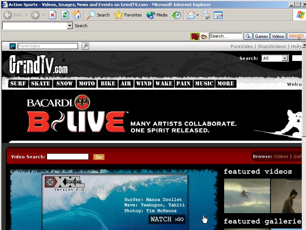Open the PureVideo link
Image resolution: width=306 pixels, height=230 pixels.
pyautogui.click(x=242, y=46)
